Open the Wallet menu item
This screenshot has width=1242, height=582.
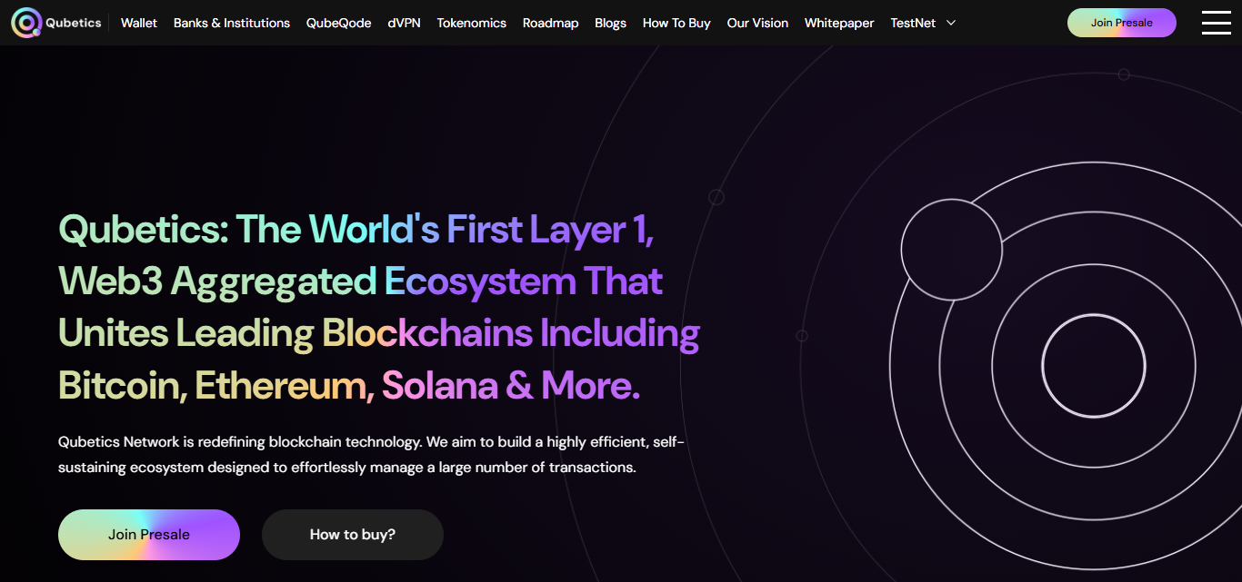(139, 23)
